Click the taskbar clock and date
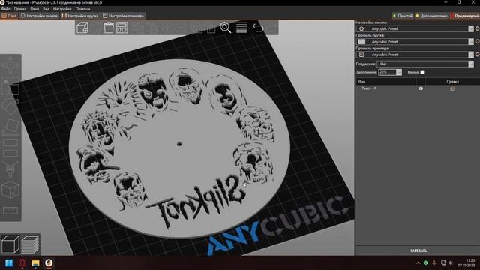The height and width of the screenshot is (270, 480). tap(466, 262)
